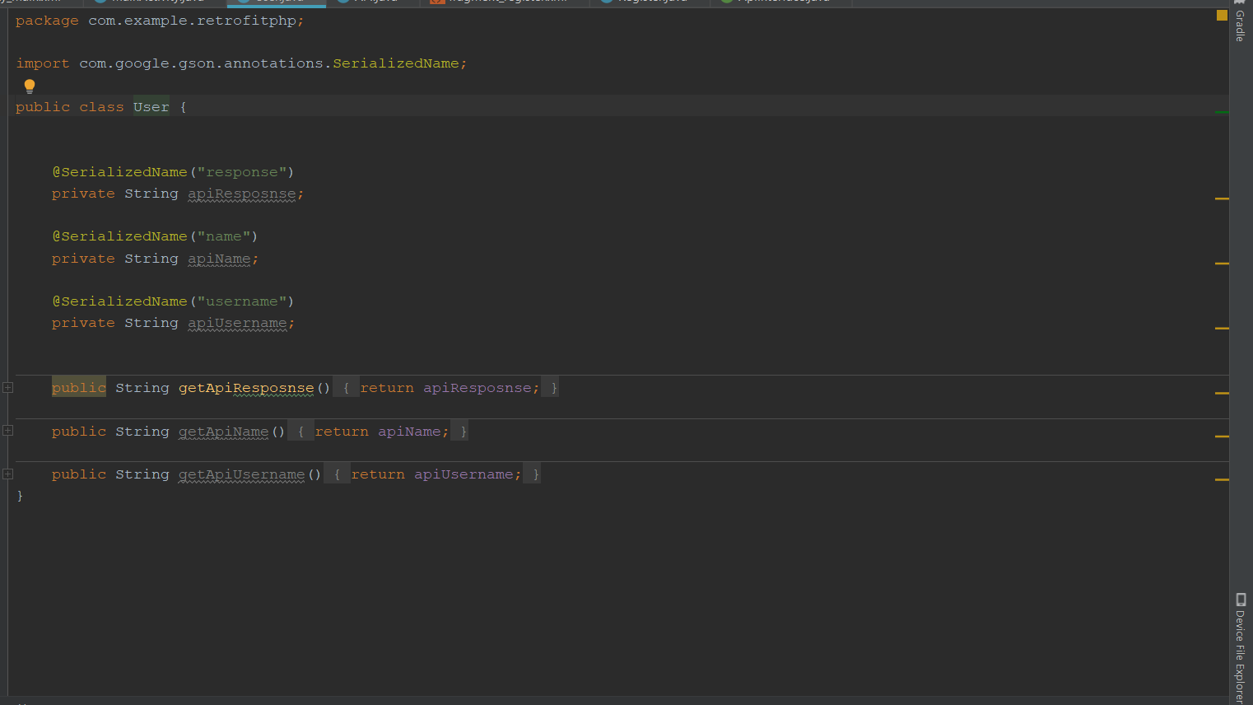Viewport: 1253px width, 705px height.
Task: Click the intention lightbulb above class User
Action: [29, 86]
